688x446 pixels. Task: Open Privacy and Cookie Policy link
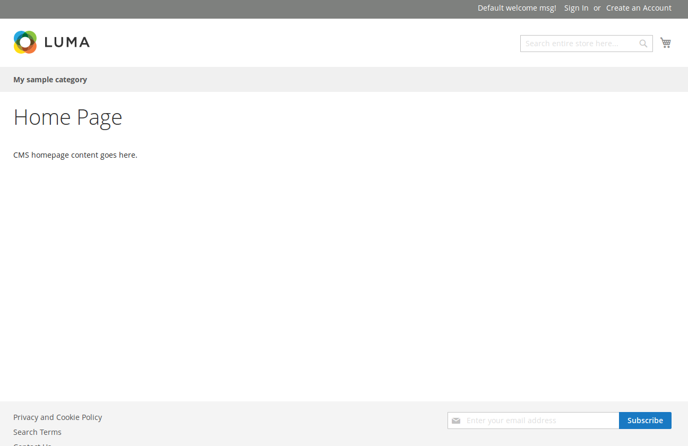point(57,417)
